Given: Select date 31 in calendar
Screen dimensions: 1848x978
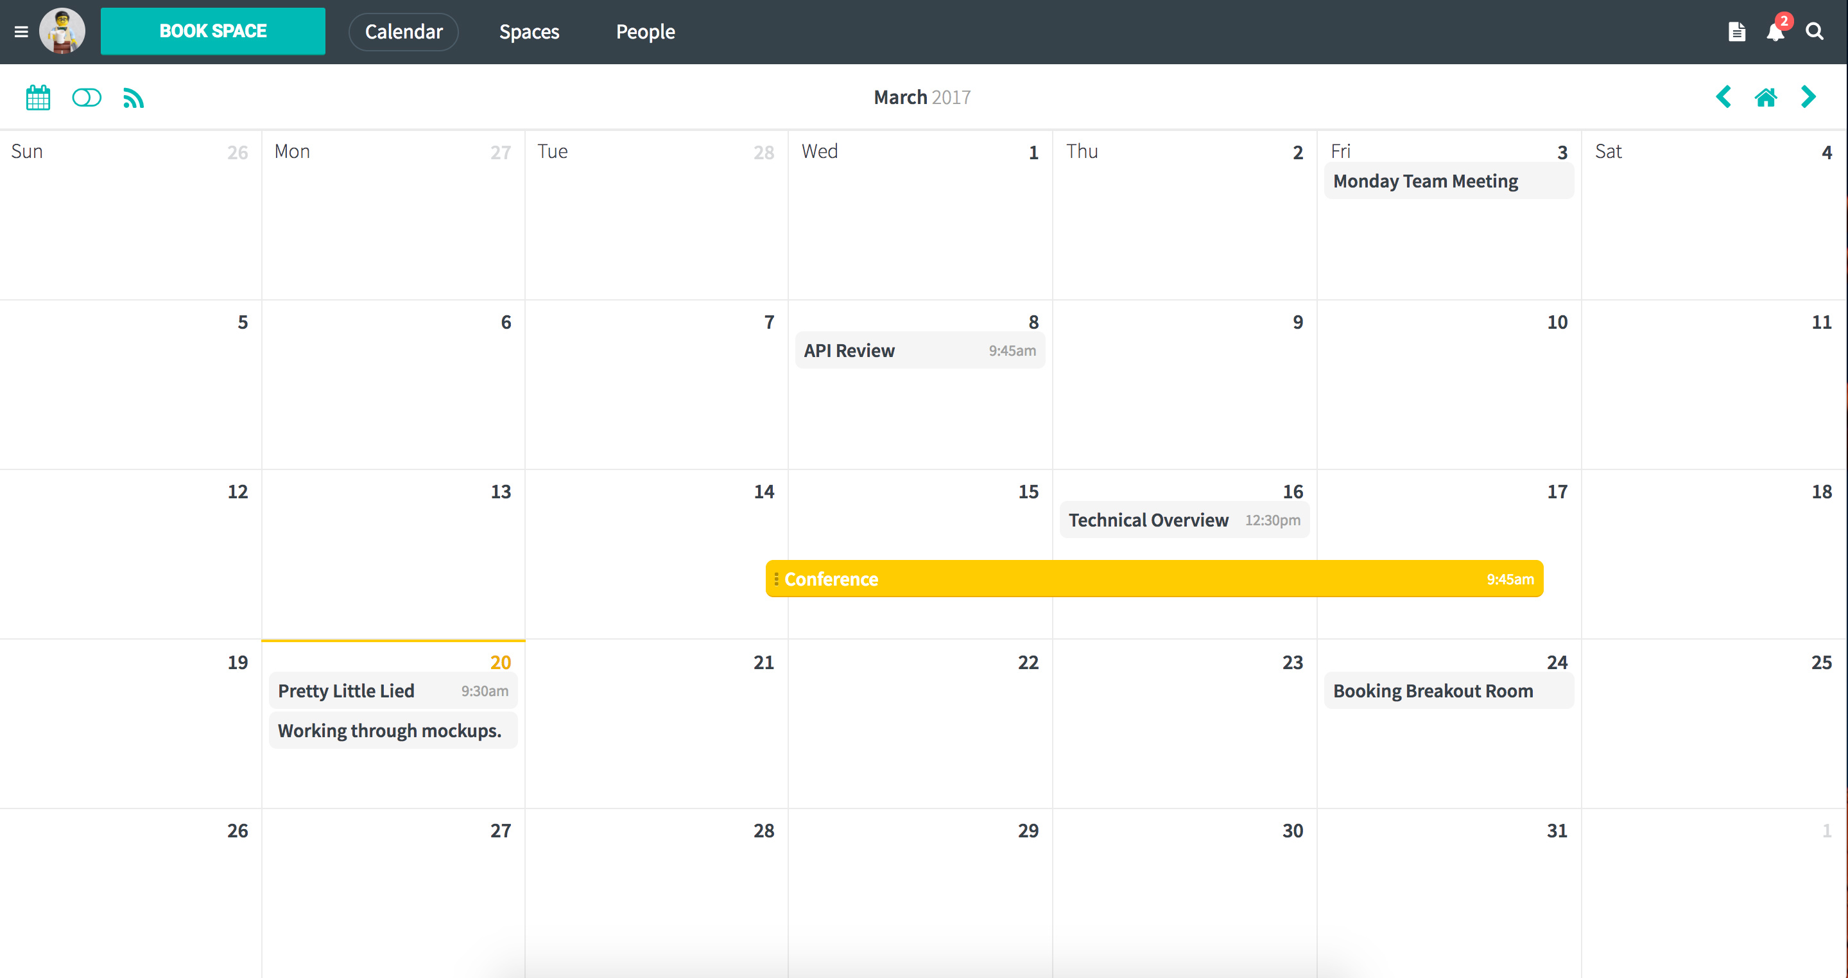Looking at the screenshot, I should [x=1557, y=830].
